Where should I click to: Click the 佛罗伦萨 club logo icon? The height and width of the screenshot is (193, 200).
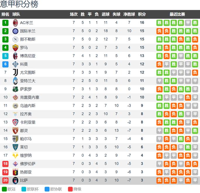[15, 164]
